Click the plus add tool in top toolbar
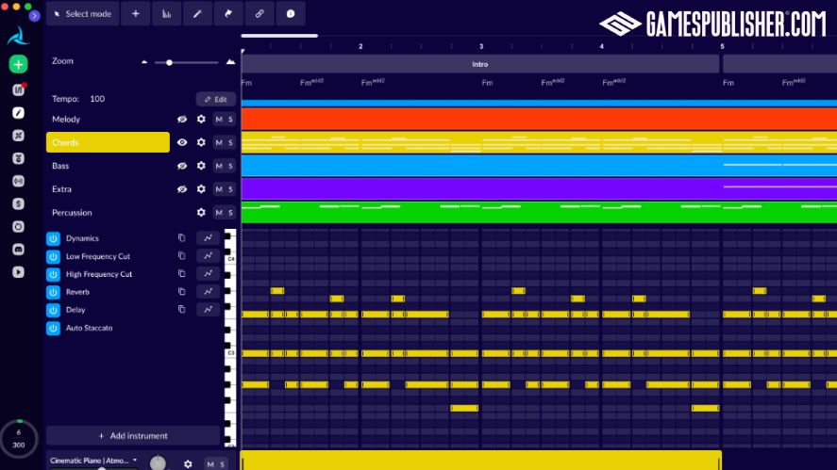 (136, 14)
